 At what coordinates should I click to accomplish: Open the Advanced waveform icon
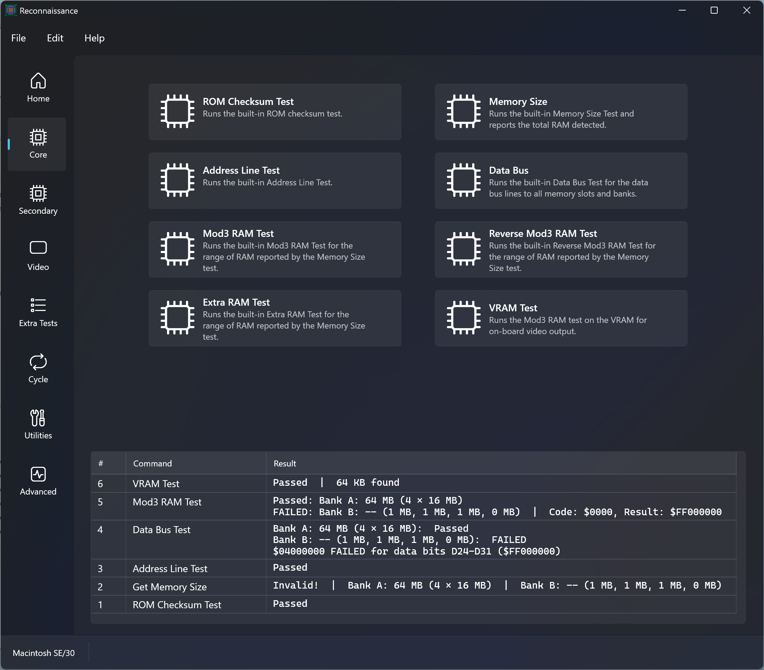[x=38, y=474]
